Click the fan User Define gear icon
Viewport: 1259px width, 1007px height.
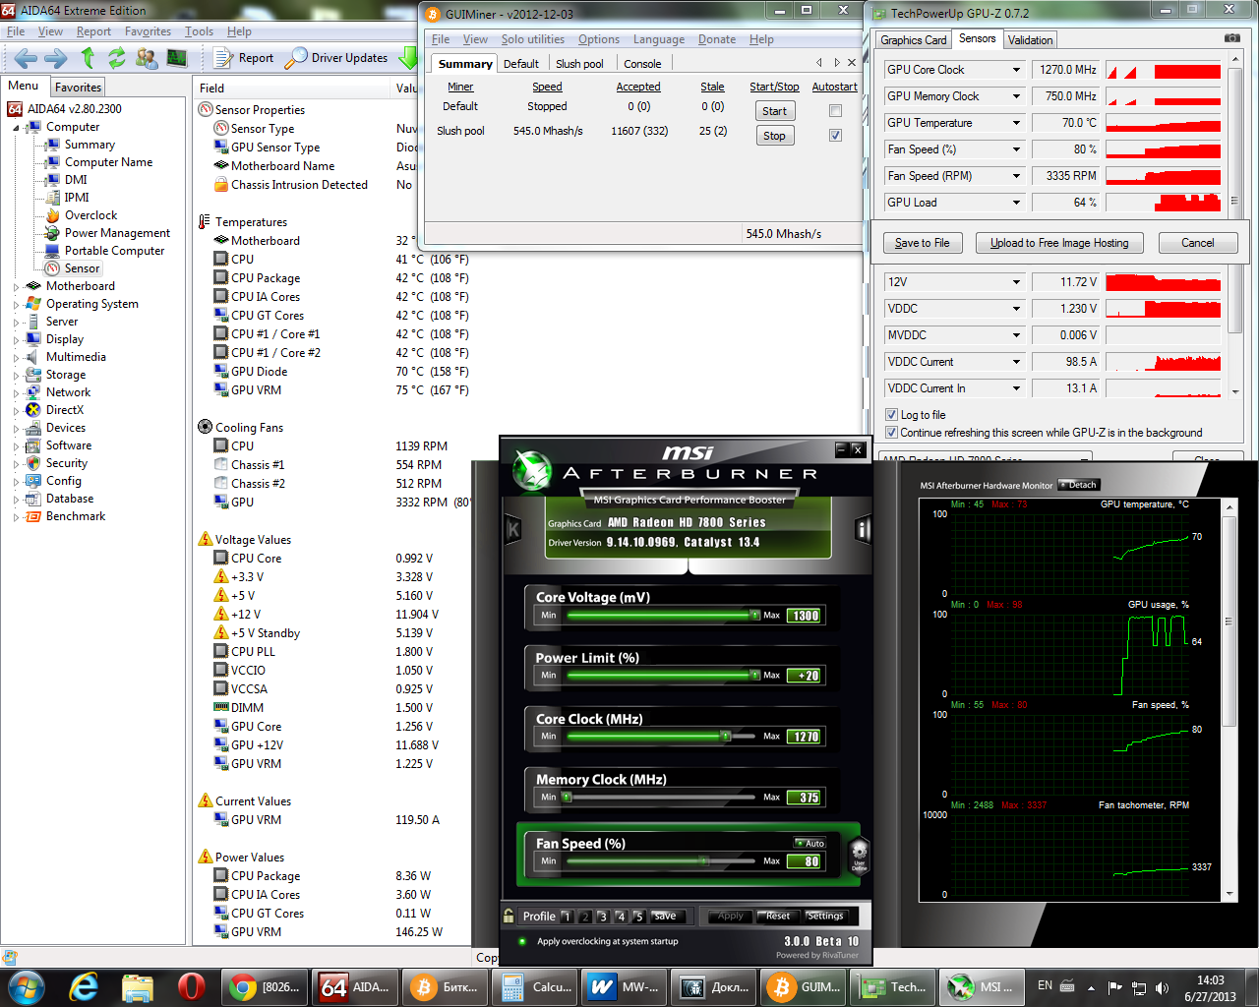(x=859, y=854)
